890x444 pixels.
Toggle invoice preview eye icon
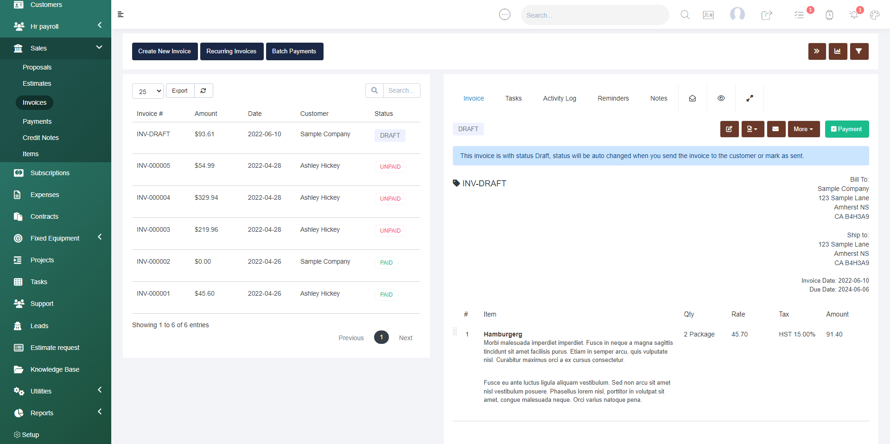(x=721, y=98)
